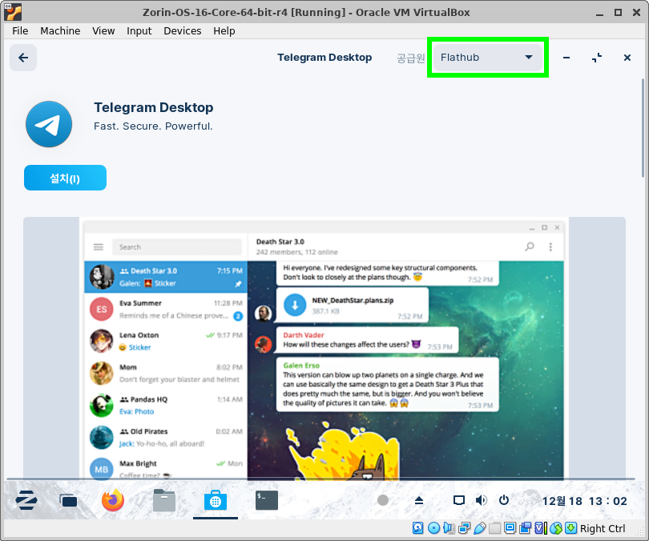649x541 pixels.
Task: Open the Terminal from the taskbar
Action: point(267,500)
